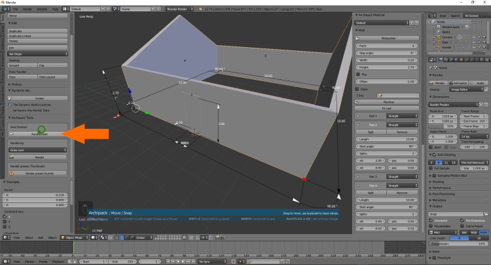Image resolution: width=491 pixels, height=265 pixels.
Task: Click the Height value field
Action: [388, 67]
